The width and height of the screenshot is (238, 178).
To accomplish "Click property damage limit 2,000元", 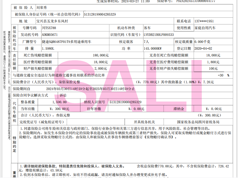I will coord(101,69).
